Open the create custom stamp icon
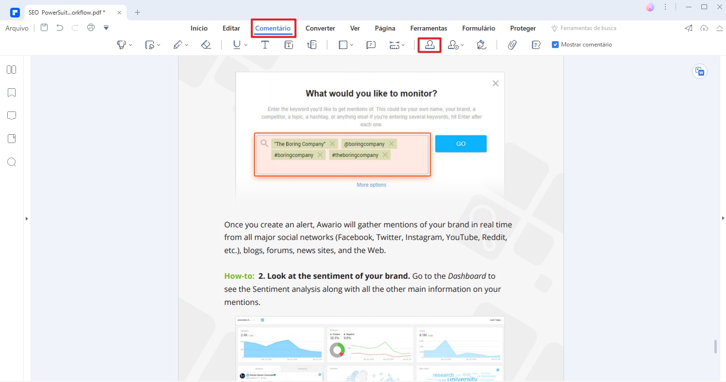The height and width of the screenshot is (382, 726). coord(453,45)
